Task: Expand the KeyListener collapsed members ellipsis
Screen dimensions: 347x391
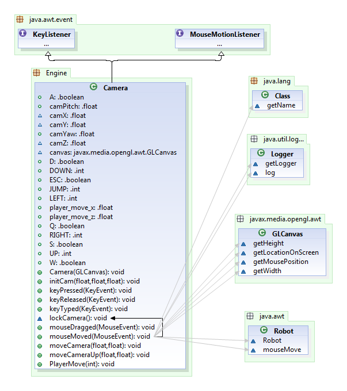Action: click(x=46, y=44)
